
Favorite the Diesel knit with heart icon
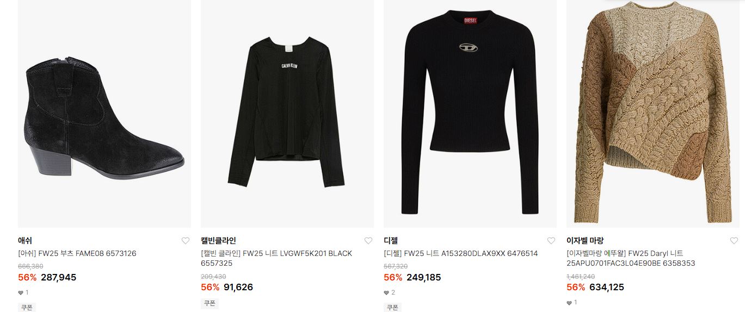point(551,241)
